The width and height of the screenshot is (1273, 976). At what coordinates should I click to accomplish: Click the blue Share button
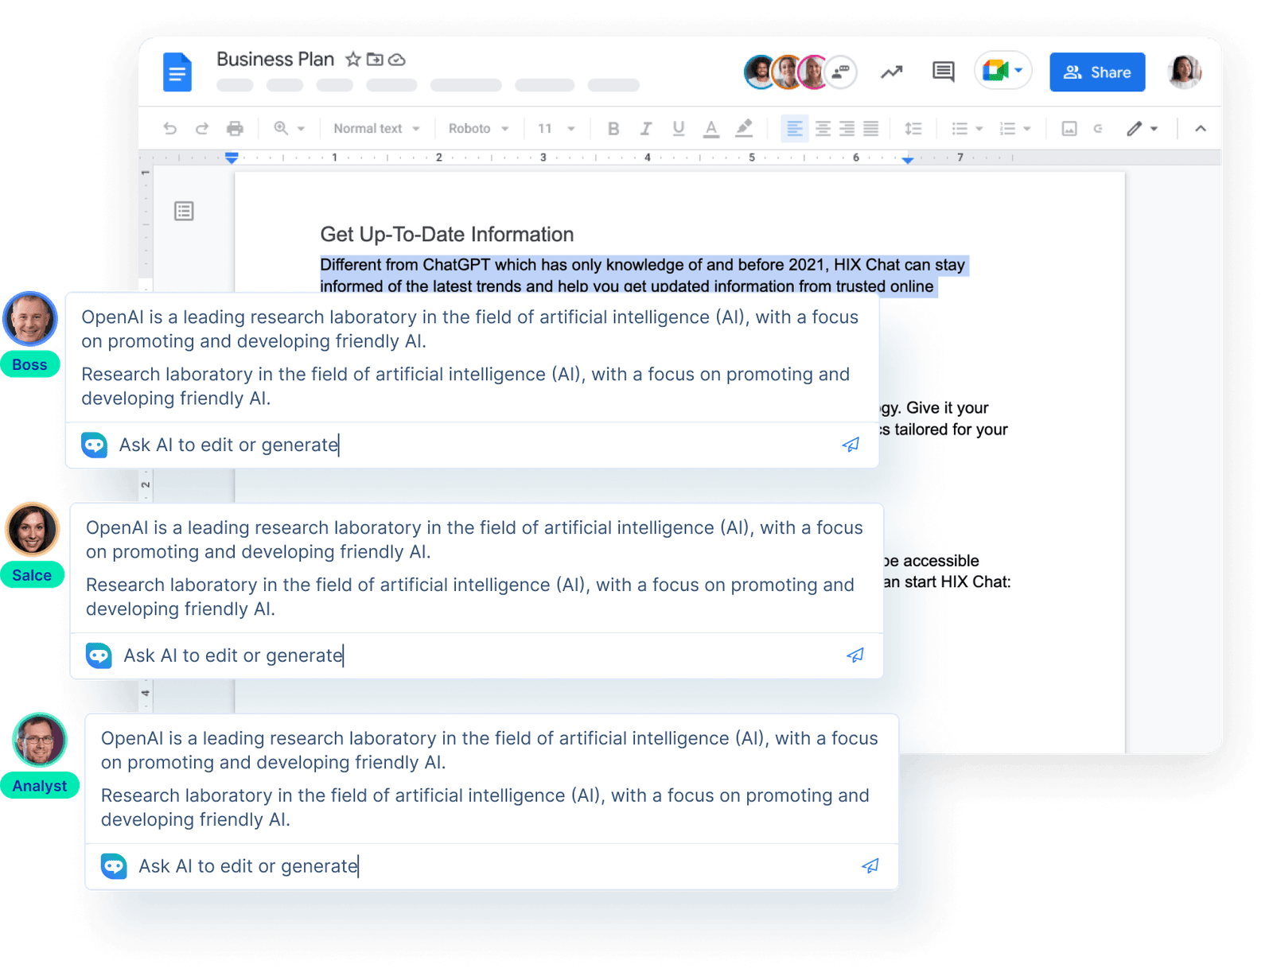[1097, 72]
